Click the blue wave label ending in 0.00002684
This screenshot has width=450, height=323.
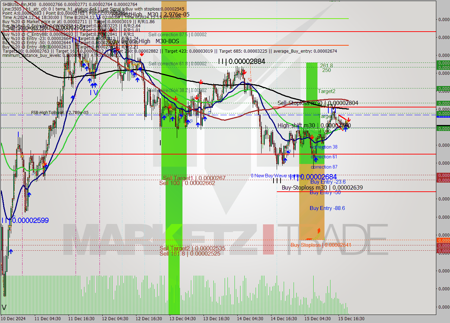313,177
